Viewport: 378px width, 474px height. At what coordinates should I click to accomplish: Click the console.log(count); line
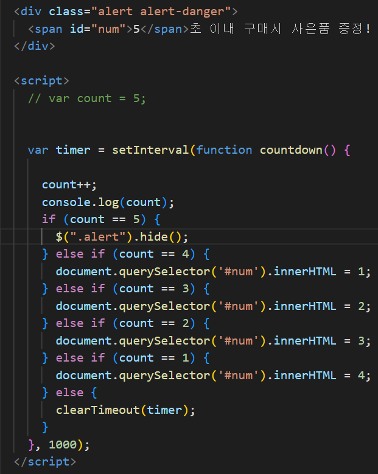(108, 202)
